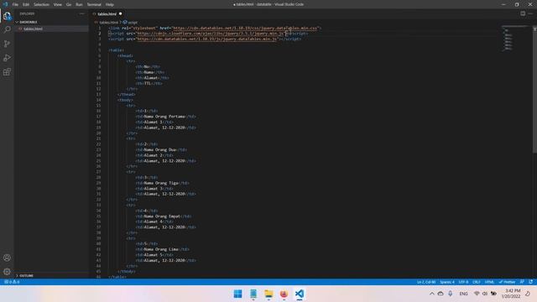Click script item in the breadcrumb
Image resolution: width=537 pixels, height=302 pixels.
click(131, 23)
